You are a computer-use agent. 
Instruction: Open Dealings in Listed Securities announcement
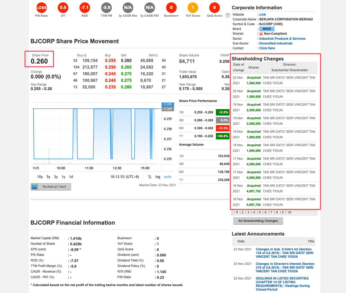(283, 284)
